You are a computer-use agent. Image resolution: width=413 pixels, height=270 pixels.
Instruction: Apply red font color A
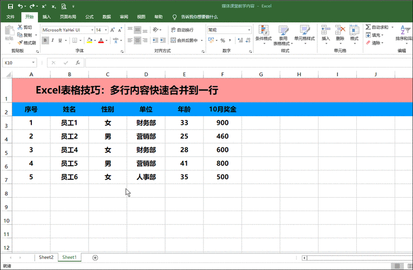(101, 40)
